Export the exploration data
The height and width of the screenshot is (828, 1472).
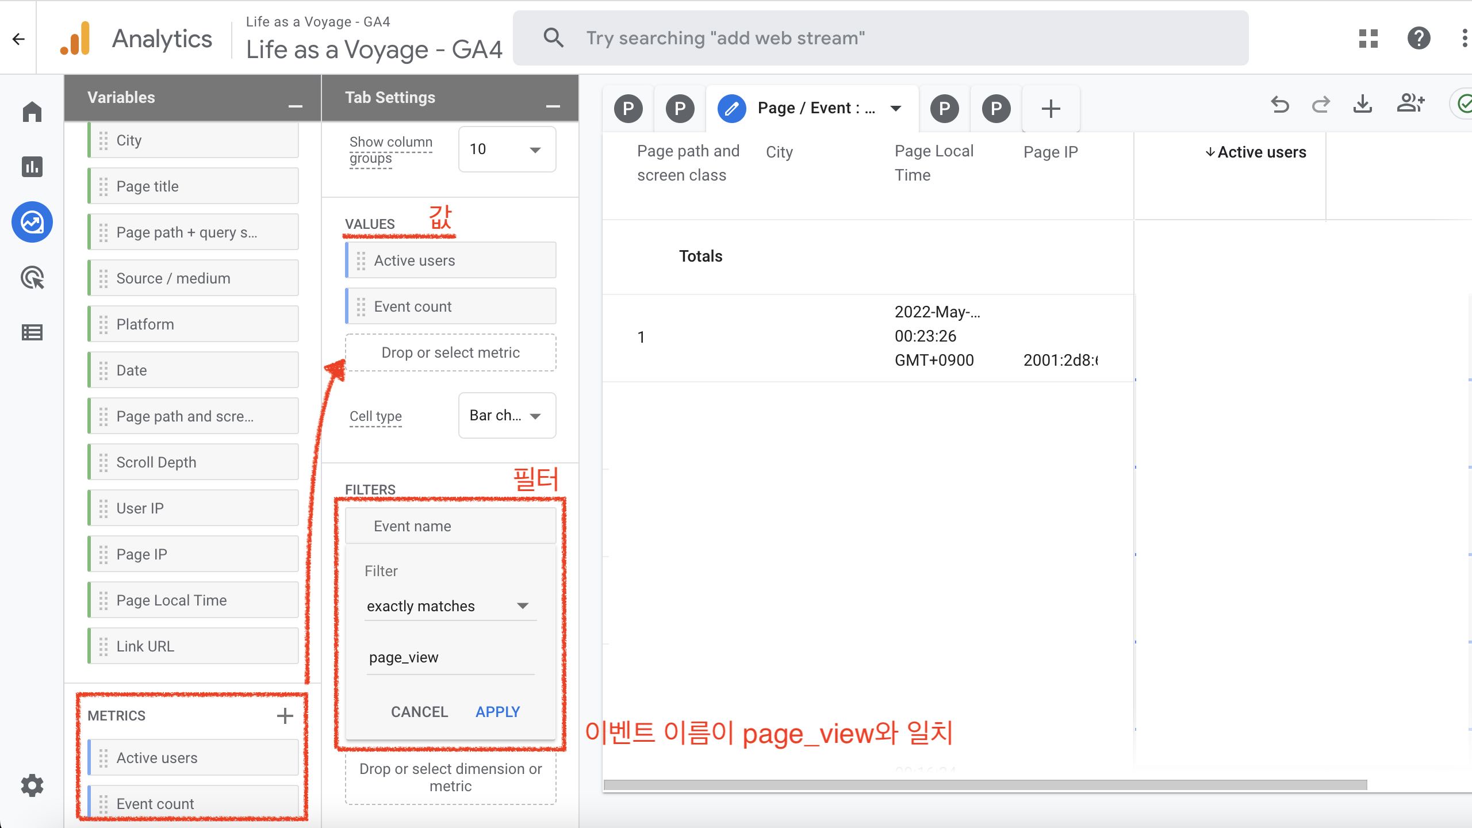pos(1362,105)
